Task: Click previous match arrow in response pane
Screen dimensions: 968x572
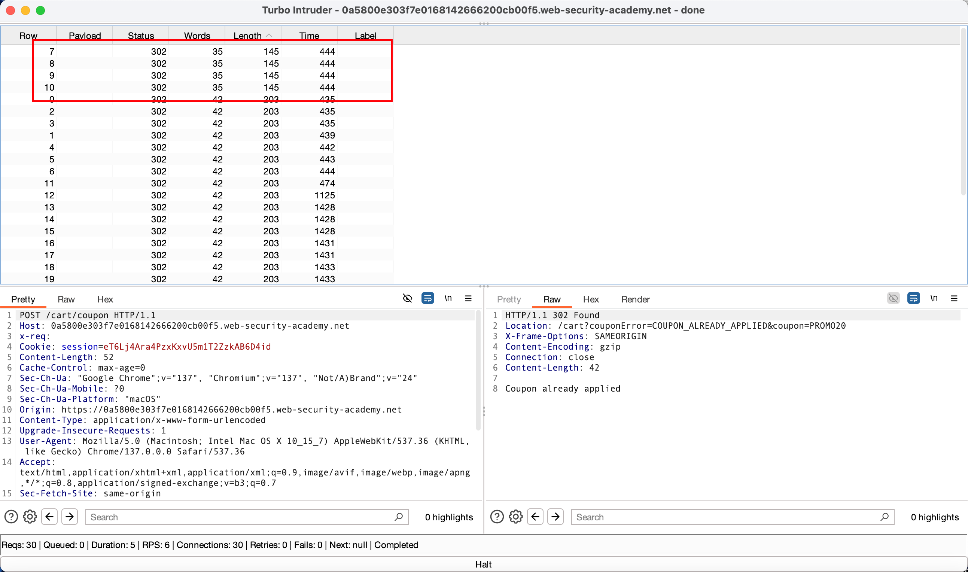Action: [x=535, y=517]
